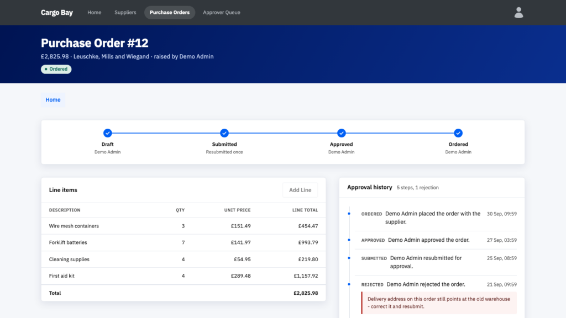Click the Qty column header

point(180,210)
